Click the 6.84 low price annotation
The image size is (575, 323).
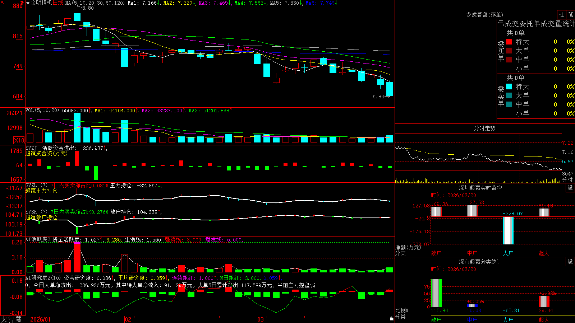(x=378, y=97)
